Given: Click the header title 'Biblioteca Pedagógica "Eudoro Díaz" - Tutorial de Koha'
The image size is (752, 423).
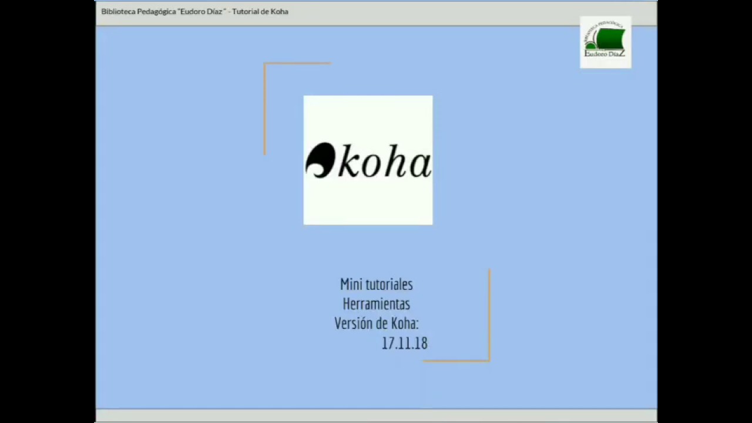Looking at the screenshot, I should 194,11.
